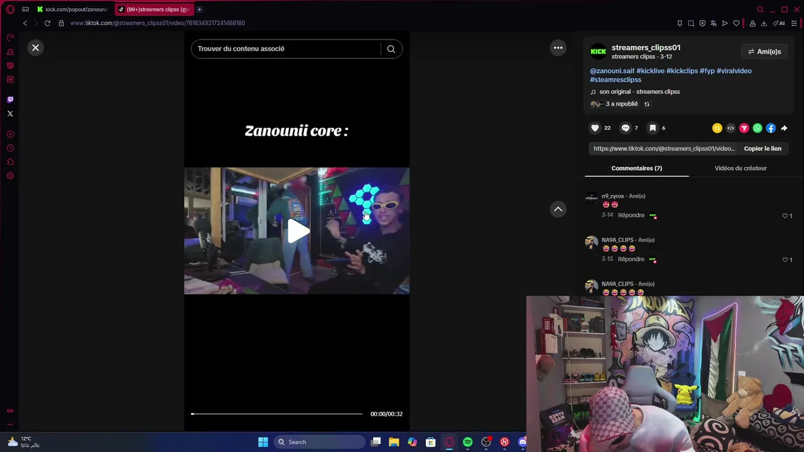Like n9_zyrox's comment

pos(785,216)
